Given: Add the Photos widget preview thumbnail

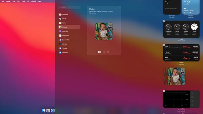Looking at the screenshot, I should (104, 31).
